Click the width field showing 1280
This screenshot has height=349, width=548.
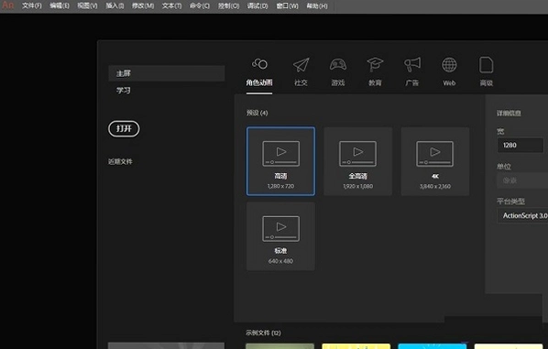point(520,145)
